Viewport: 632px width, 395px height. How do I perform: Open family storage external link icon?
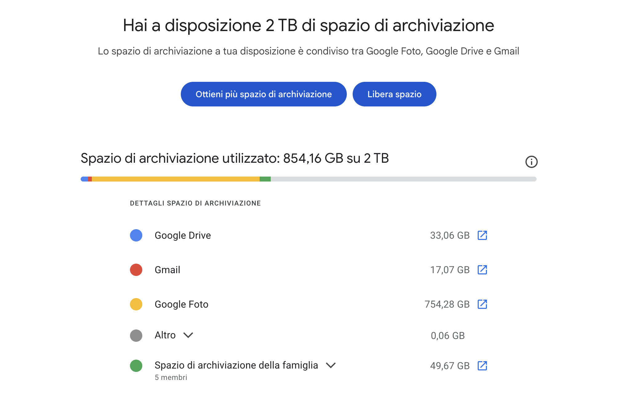click(482, 366)
